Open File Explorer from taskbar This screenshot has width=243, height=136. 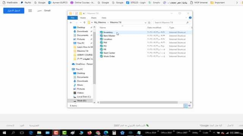39,133
